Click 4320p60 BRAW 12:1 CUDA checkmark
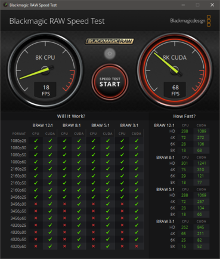Image resolution: width=220 pixels, height=259 pixels. click(50, 246)
